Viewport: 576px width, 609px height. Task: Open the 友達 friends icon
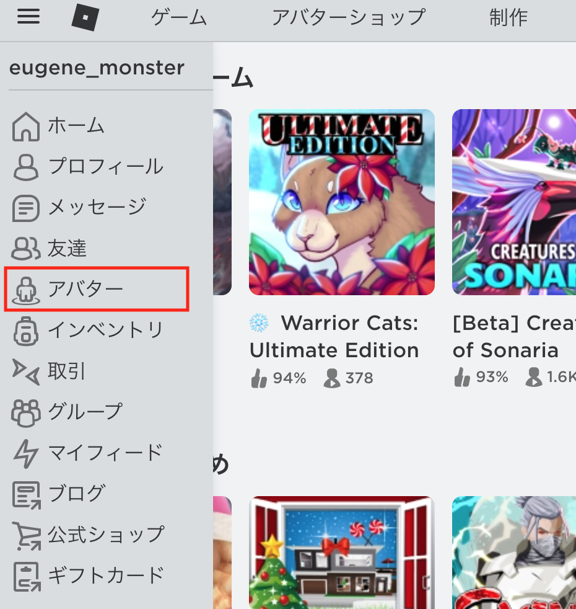coord(26,249)
